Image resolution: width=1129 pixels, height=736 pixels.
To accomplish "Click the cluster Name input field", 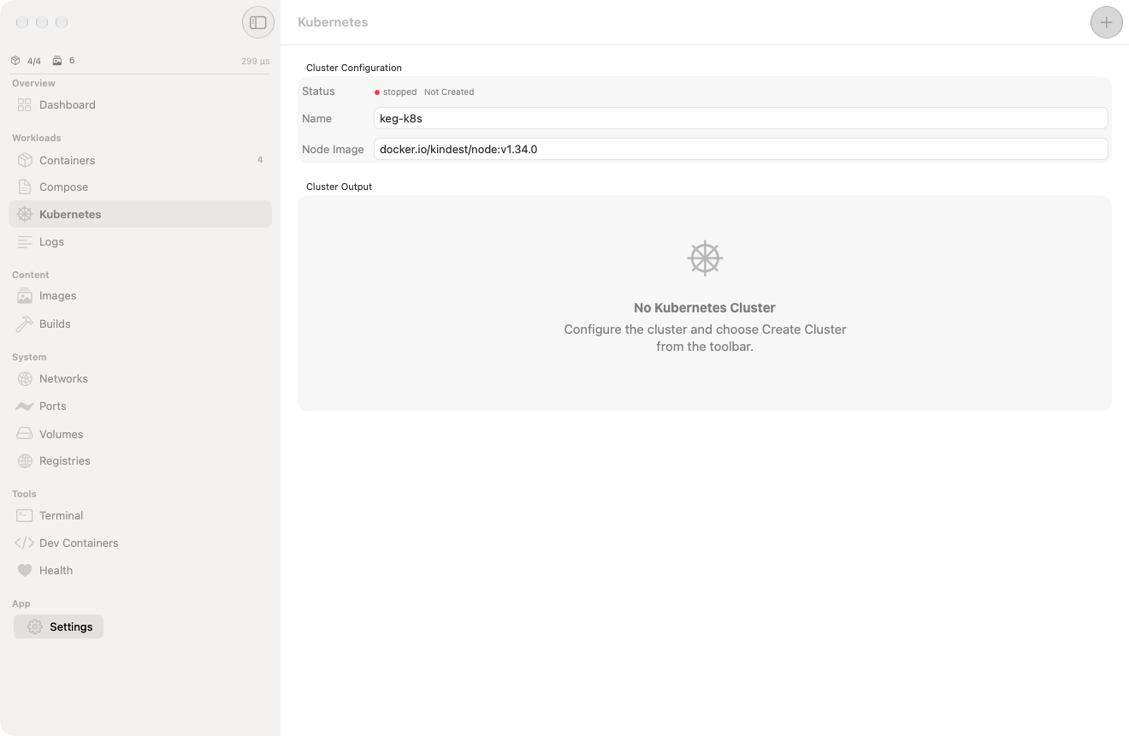I will [741, 118].
